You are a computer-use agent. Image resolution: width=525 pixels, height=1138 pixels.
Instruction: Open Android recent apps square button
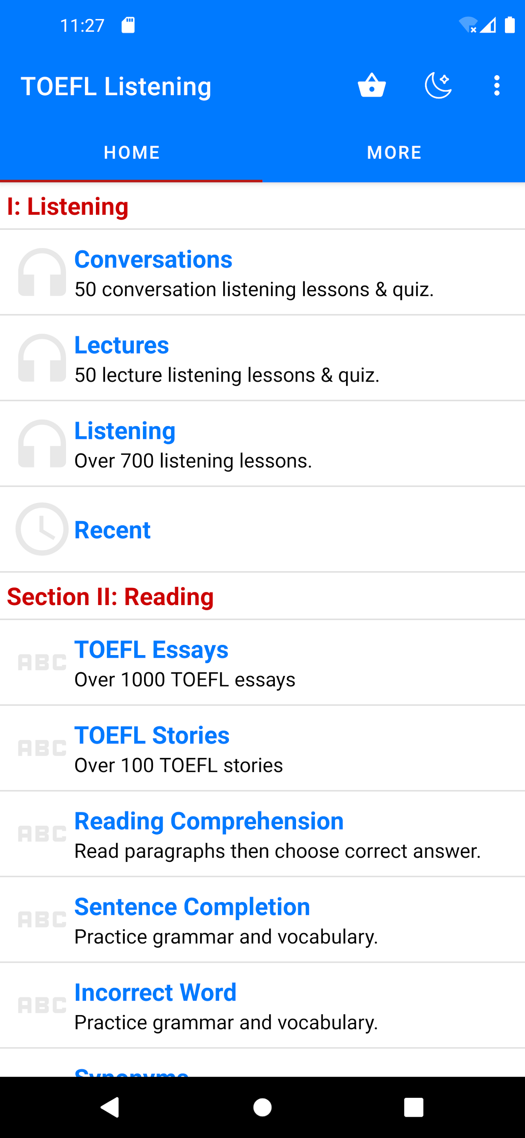pyautogui.click(x=413, y=1108)
